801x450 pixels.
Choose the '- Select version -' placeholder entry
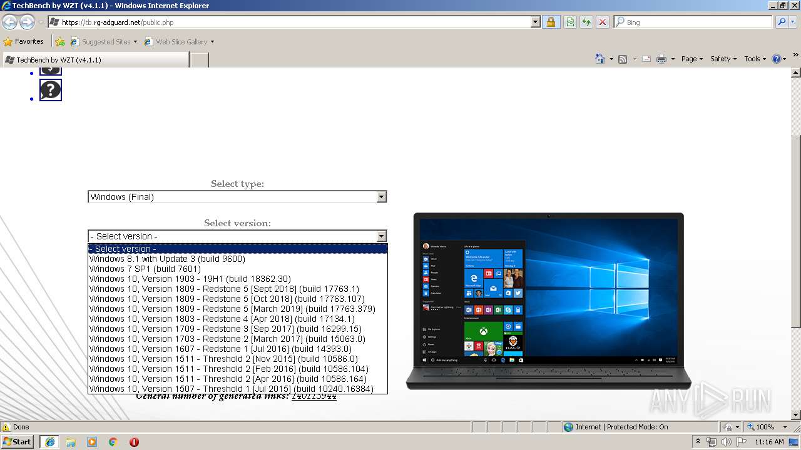[x=238, y=249]
